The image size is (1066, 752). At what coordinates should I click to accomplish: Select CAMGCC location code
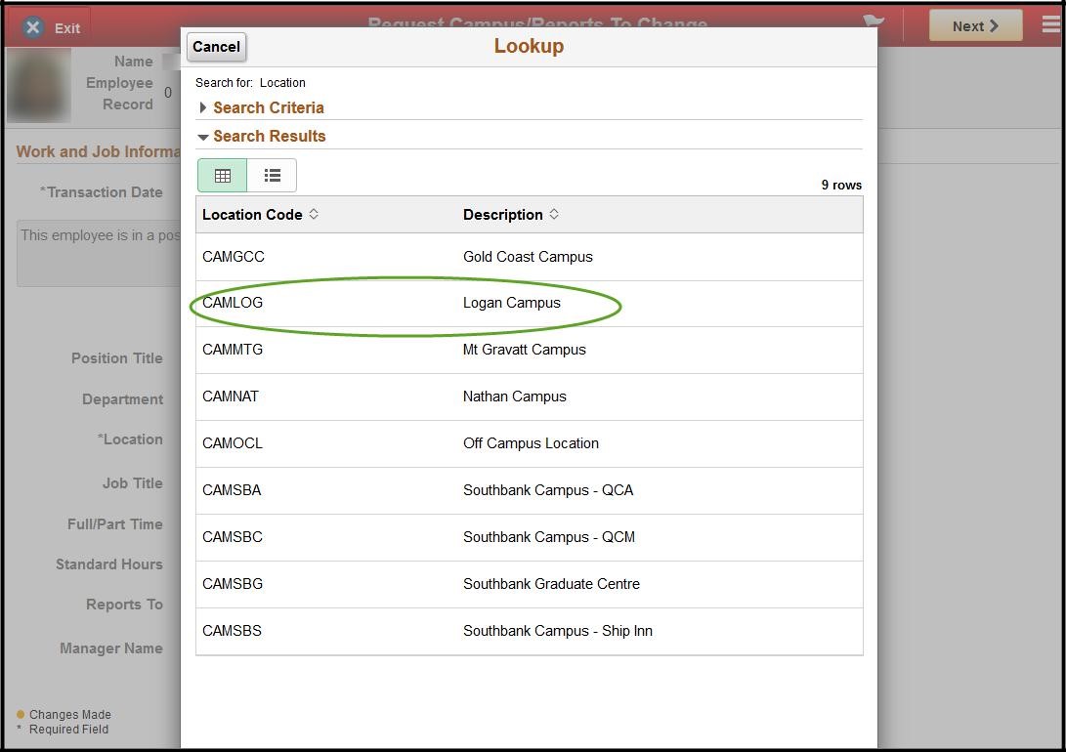[x=234, y=257]
